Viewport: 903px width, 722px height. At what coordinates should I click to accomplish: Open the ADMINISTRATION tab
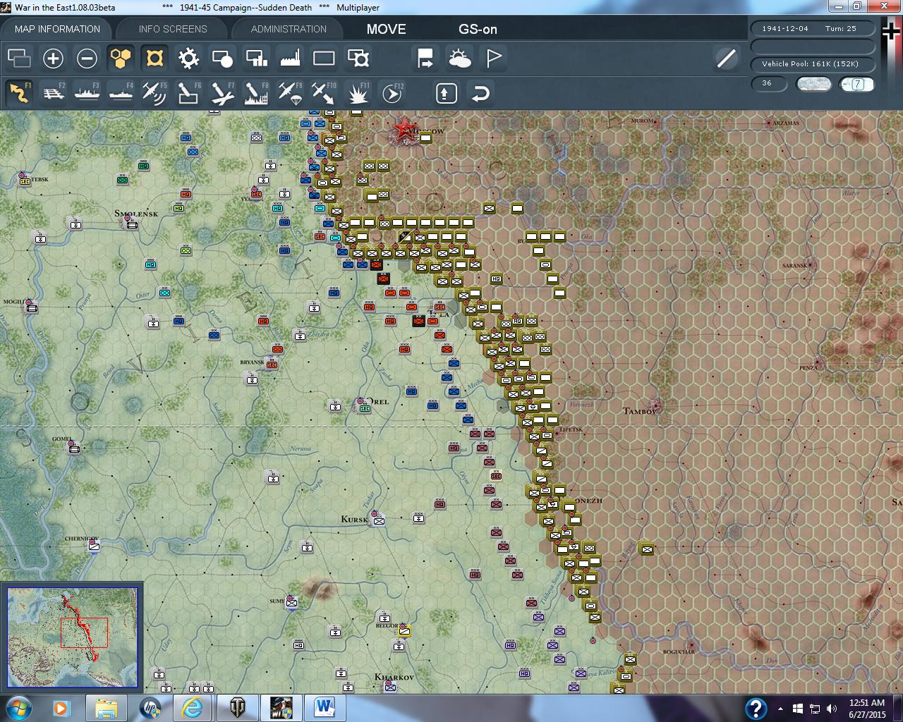tap(289, 29)
